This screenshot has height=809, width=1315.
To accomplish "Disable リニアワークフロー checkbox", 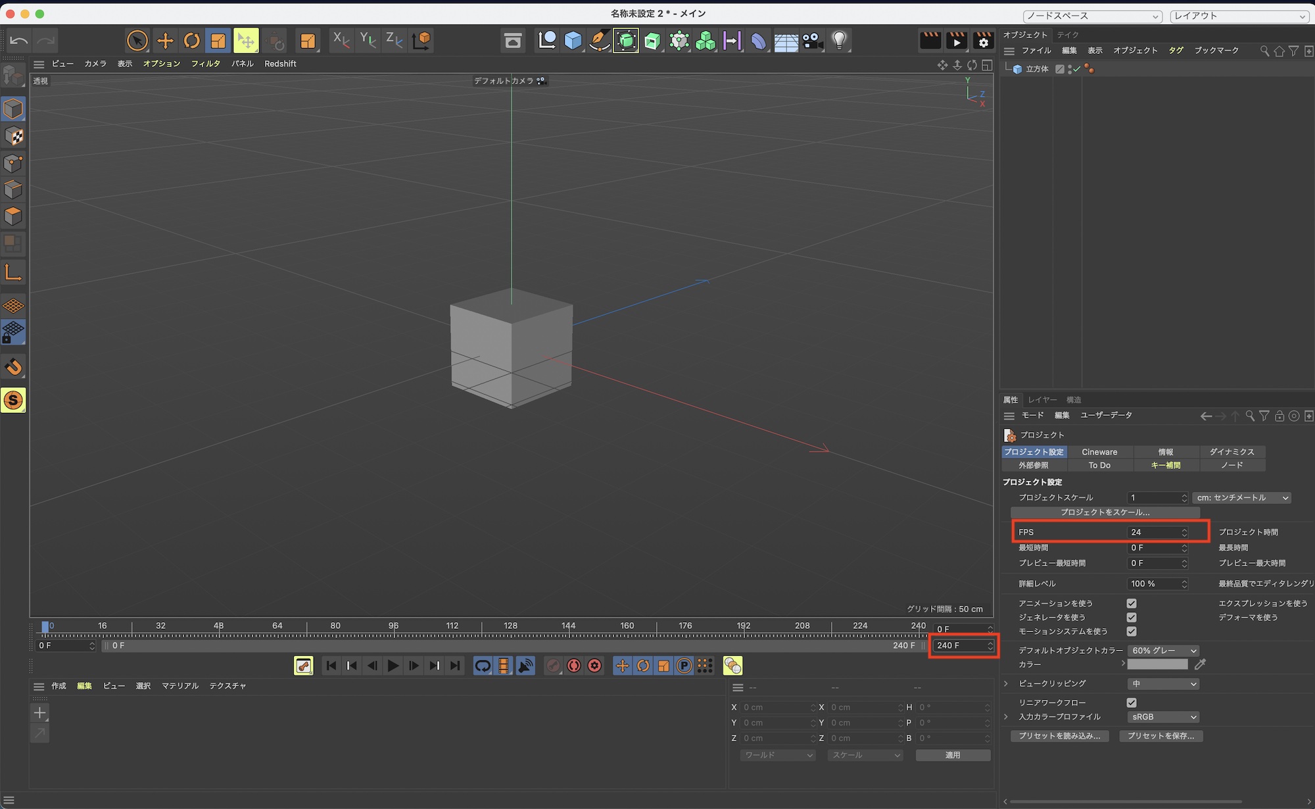I will (x=1131, y=702).
